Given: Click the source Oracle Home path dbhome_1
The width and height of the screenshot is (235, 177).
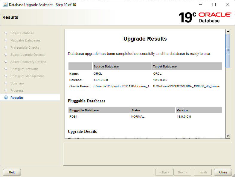Looking at the screenshot, I should tap(121, 86).
